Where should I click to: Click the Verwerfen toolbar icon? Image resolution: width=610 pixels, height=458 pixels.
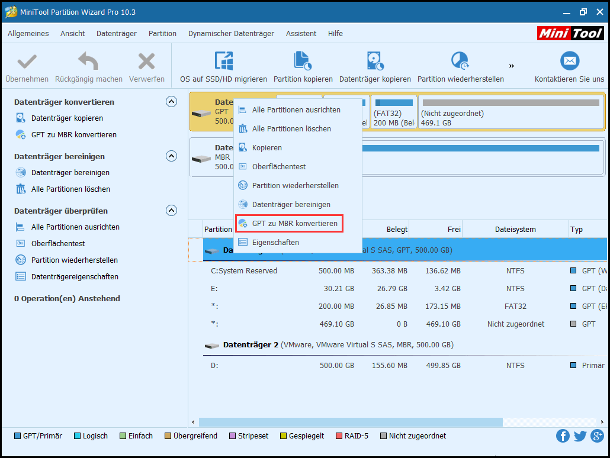coord(147,65)
